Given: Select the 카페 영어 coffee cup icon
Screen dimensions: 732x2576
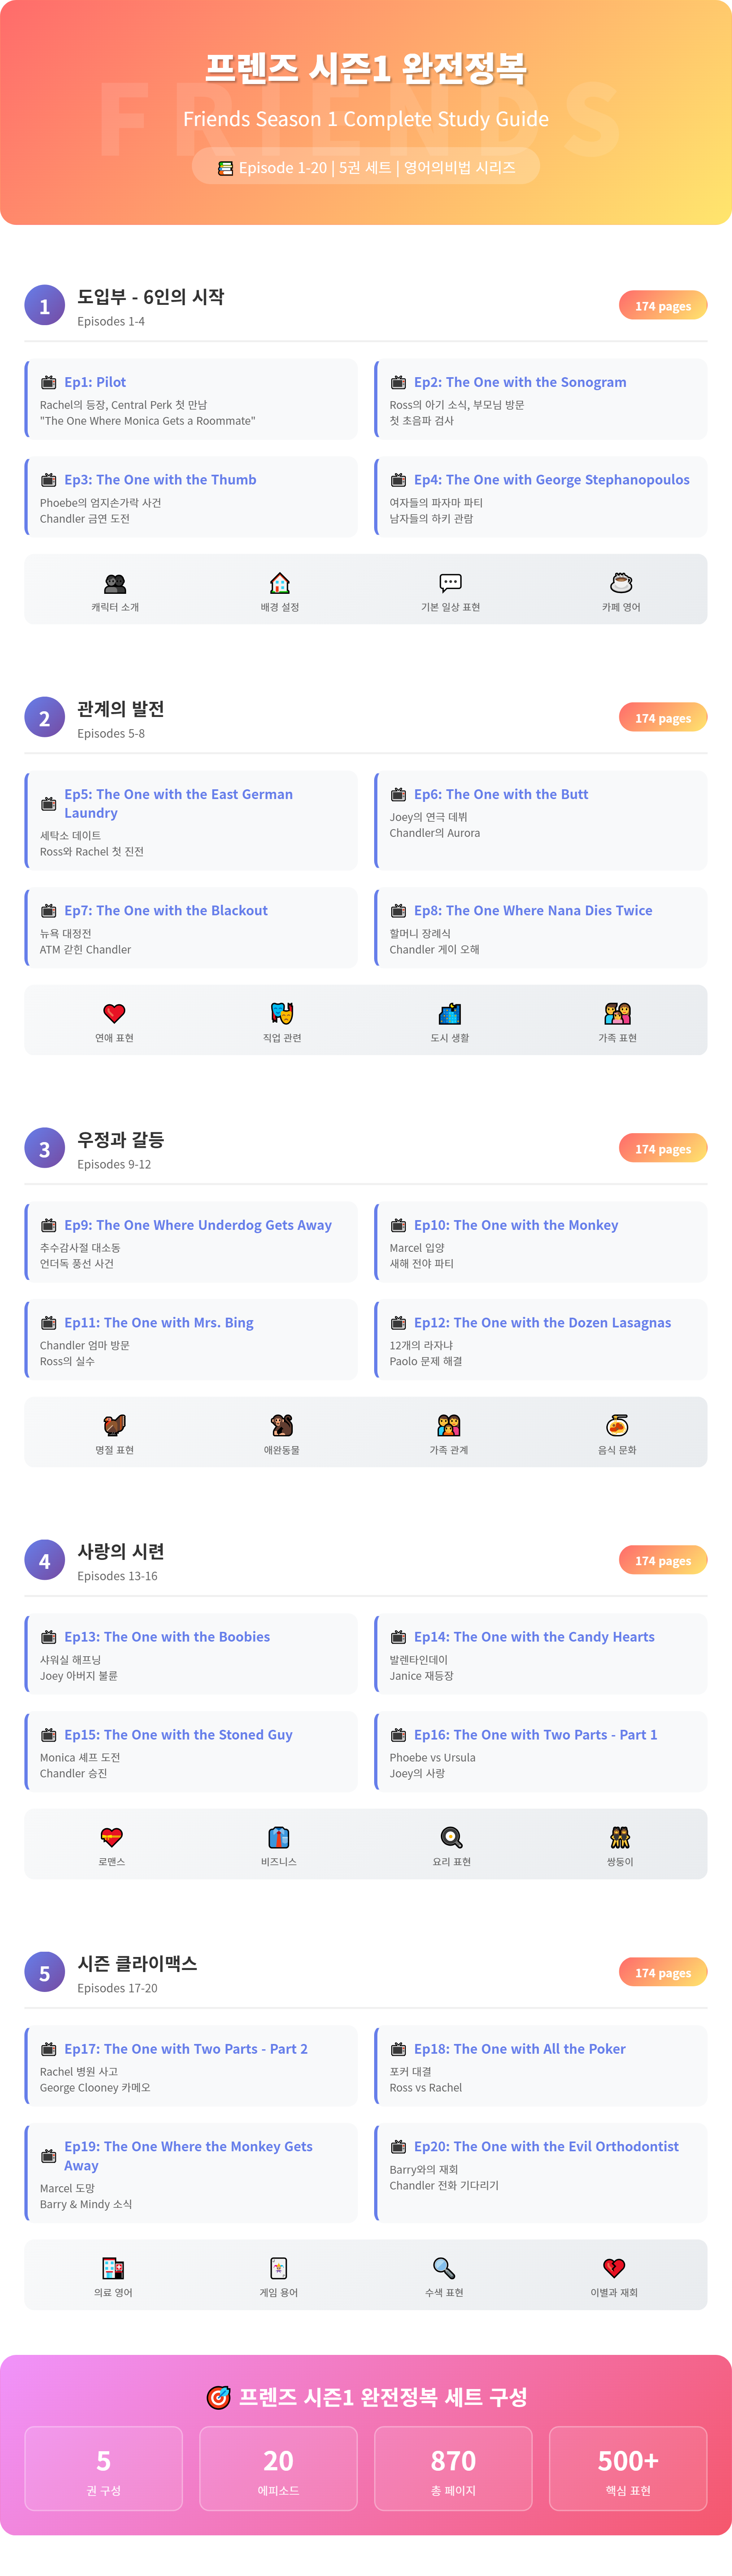Looking at the screenshot, I should pyautogui.click(x=621, y=583).
